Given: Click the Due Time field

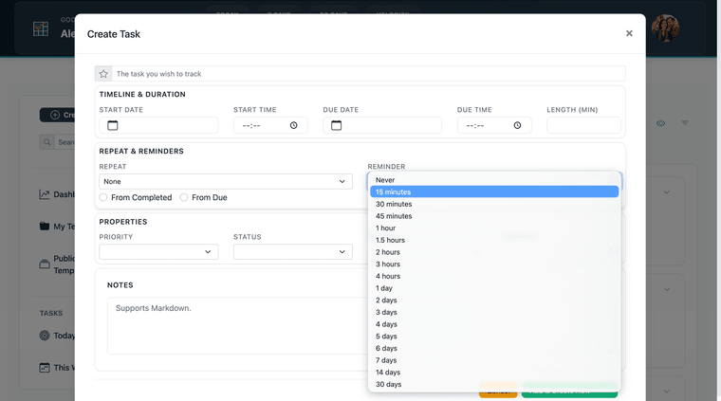Looking at the screenshot, I should (x=494, y=125).
